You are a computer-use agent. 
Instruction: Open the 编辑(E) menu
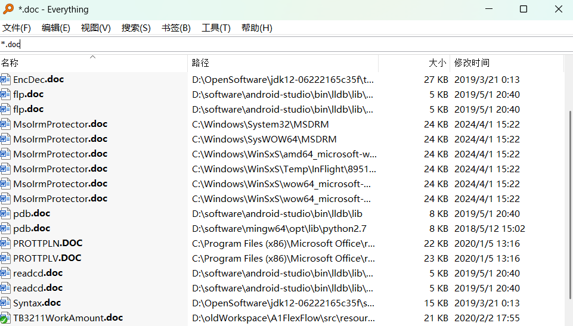pyautogui.click(x=55, y=28)
